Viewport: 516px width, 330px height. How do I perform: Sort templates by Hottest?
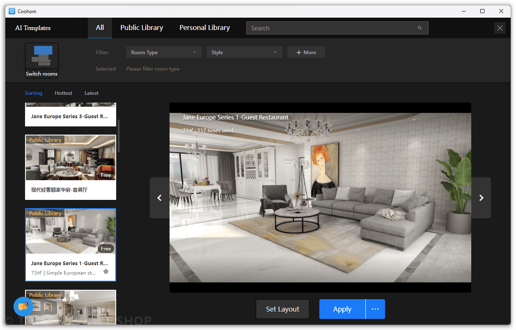[63, 93]
